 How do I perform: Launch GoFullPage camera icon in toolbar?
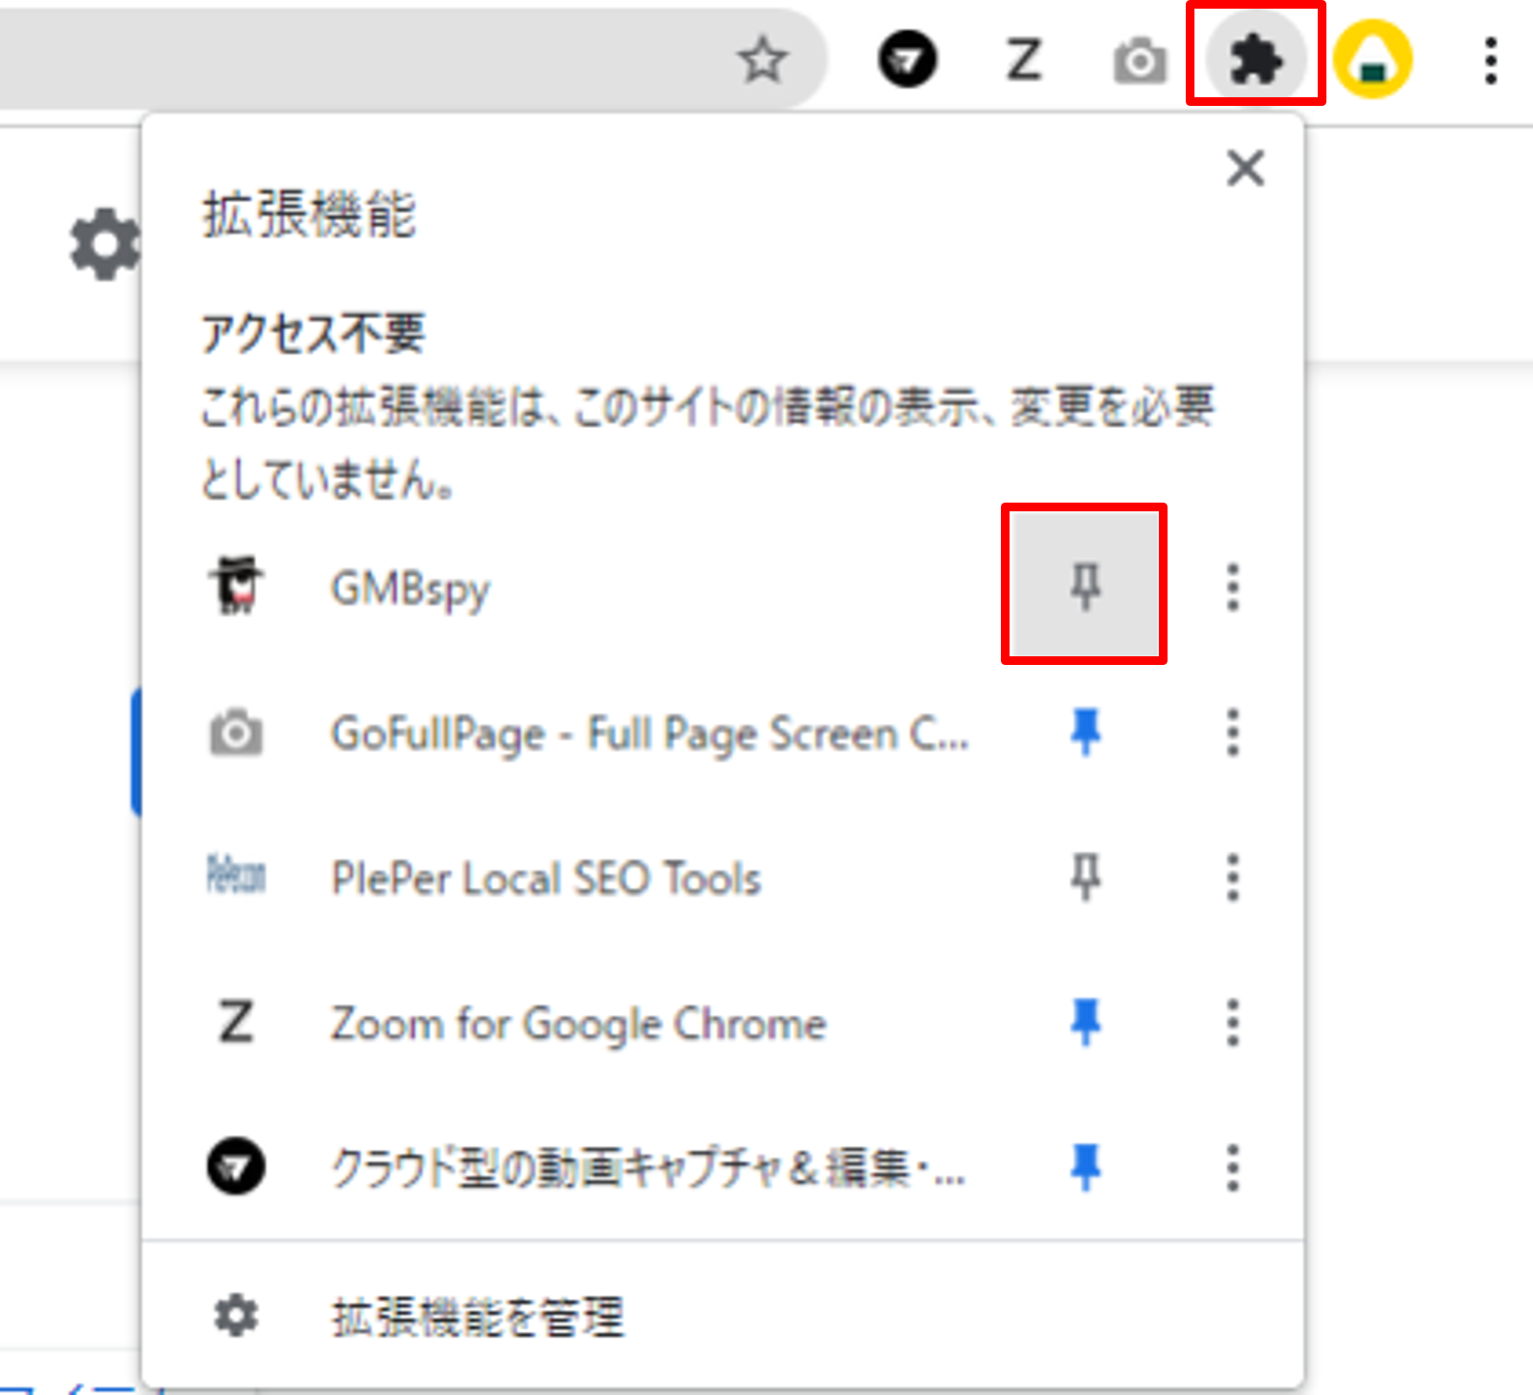click(1140, 61)
